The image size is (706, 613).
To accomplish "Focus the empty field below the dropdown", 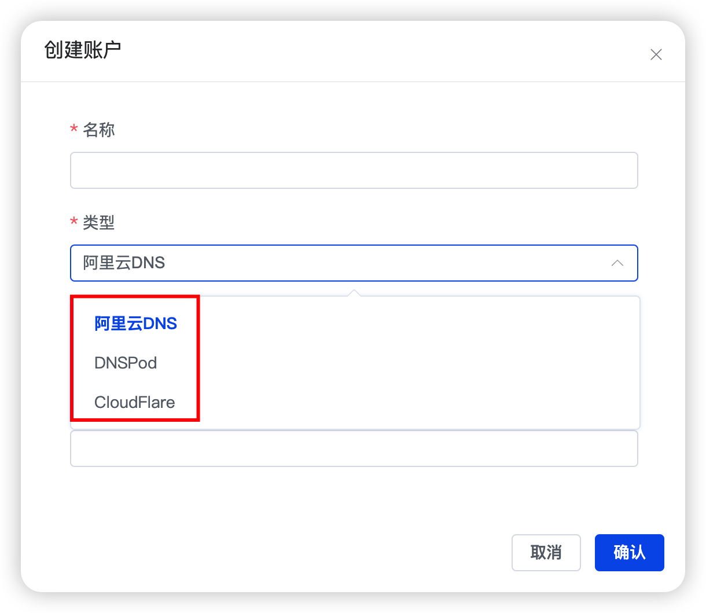I will tap(354, 448).
